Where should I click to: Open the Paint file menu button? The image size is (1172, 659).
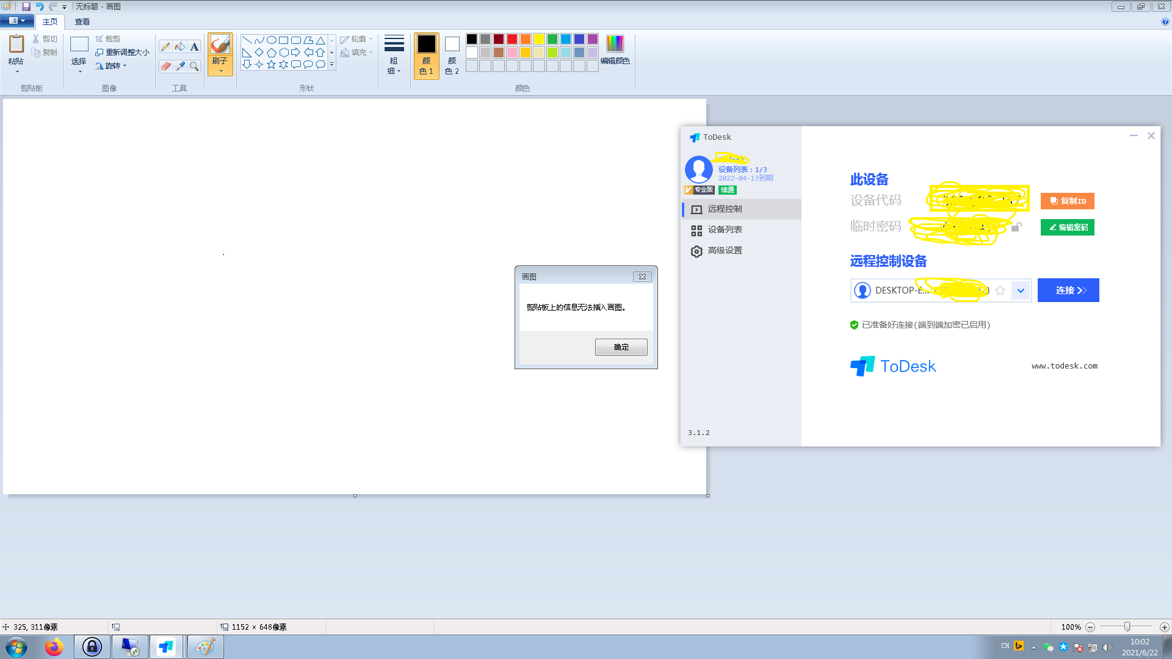(x=16, y=21)
